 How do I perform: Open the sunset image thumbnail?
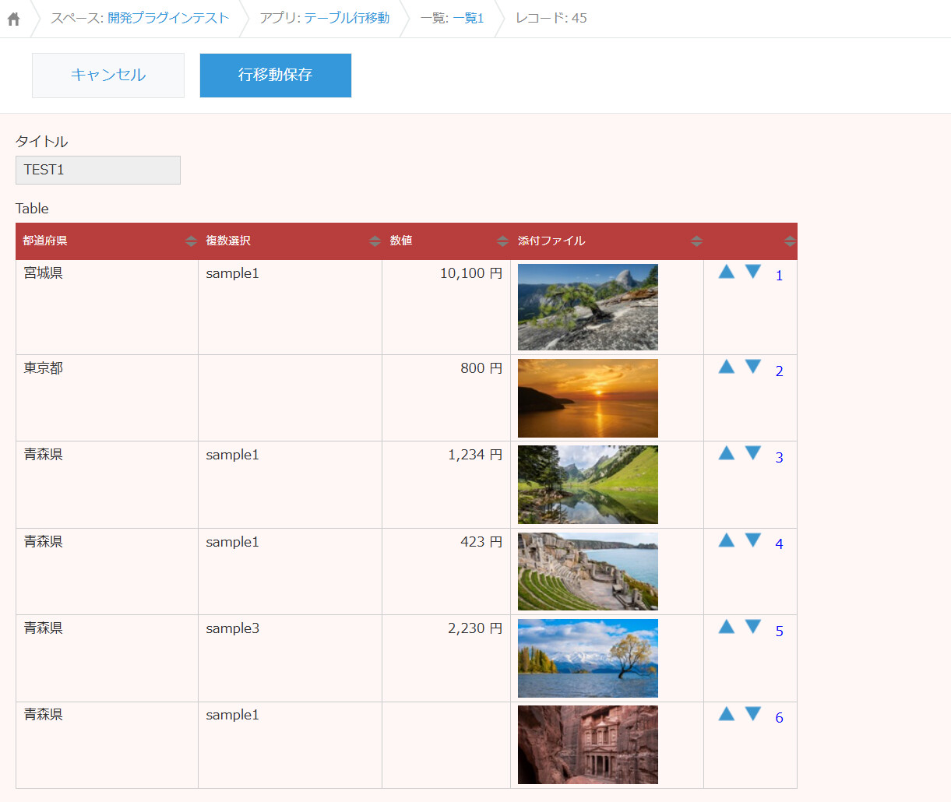pos(587,398)
